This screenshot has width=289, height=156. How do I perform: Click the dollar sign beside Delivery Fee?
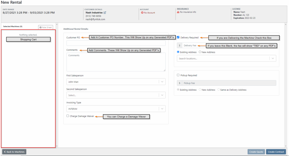tap(179, 45)
